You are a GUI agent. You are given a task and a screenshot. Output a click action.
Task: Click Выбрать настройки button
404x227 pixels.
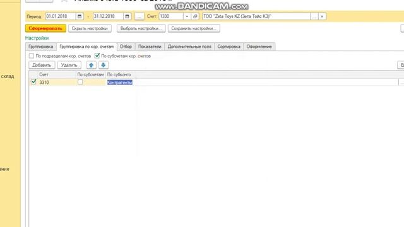coord(141,28)
